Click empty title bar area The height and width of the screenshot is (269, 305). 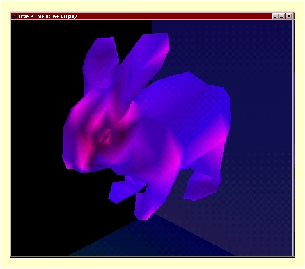[174, 16]
